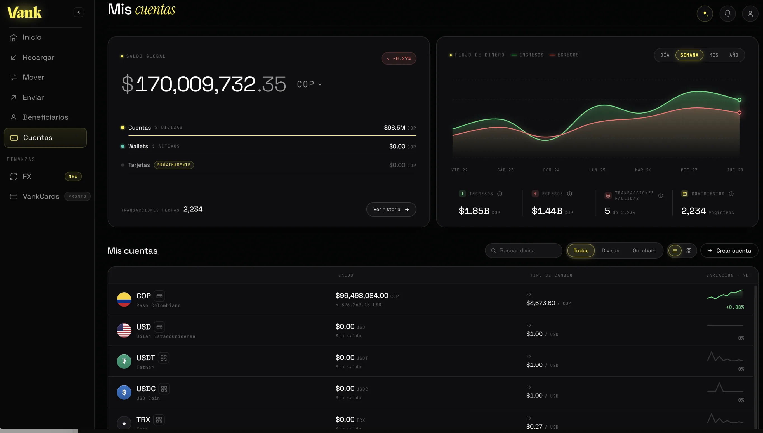763x433 pixels.
Task: Click the QR icon next to USDT
Action: pyautogui.click(x=164, y=358)
